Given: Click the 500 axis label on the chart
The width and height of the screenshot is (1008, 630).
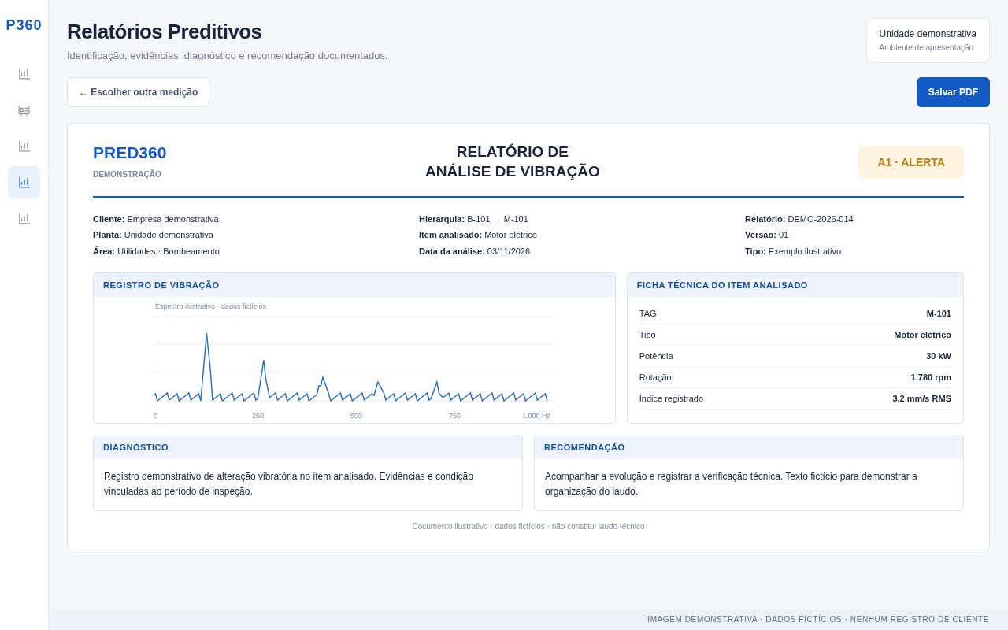Looking at the screenshot, I should (x=356, y=416).
